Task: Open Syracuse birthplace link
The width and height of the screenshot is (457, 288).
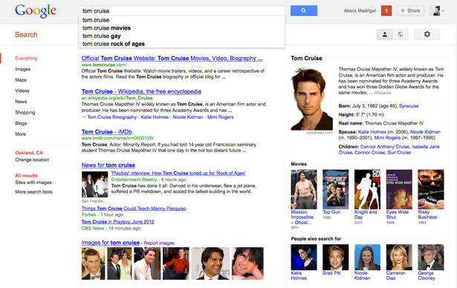Action: click(x=409, y=105)
